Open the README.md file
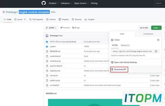The image size is (165, 106). point(55,51)
